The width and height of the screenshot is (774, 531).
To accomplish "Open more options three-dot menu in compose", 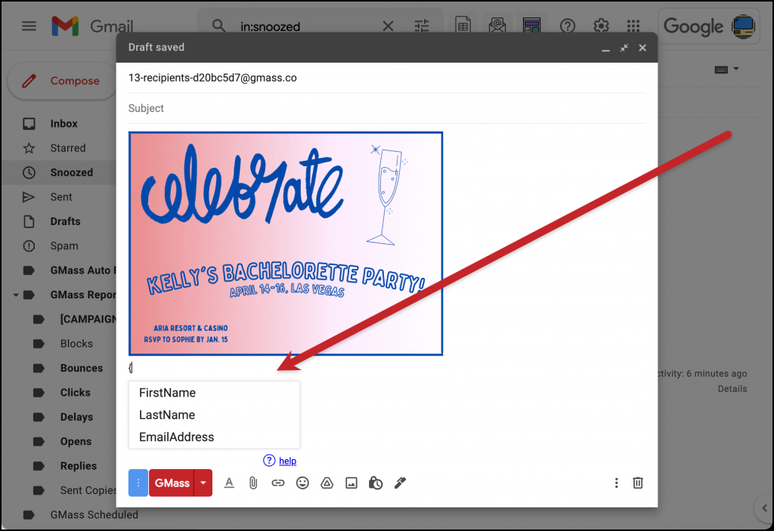I will pos(617,483).
